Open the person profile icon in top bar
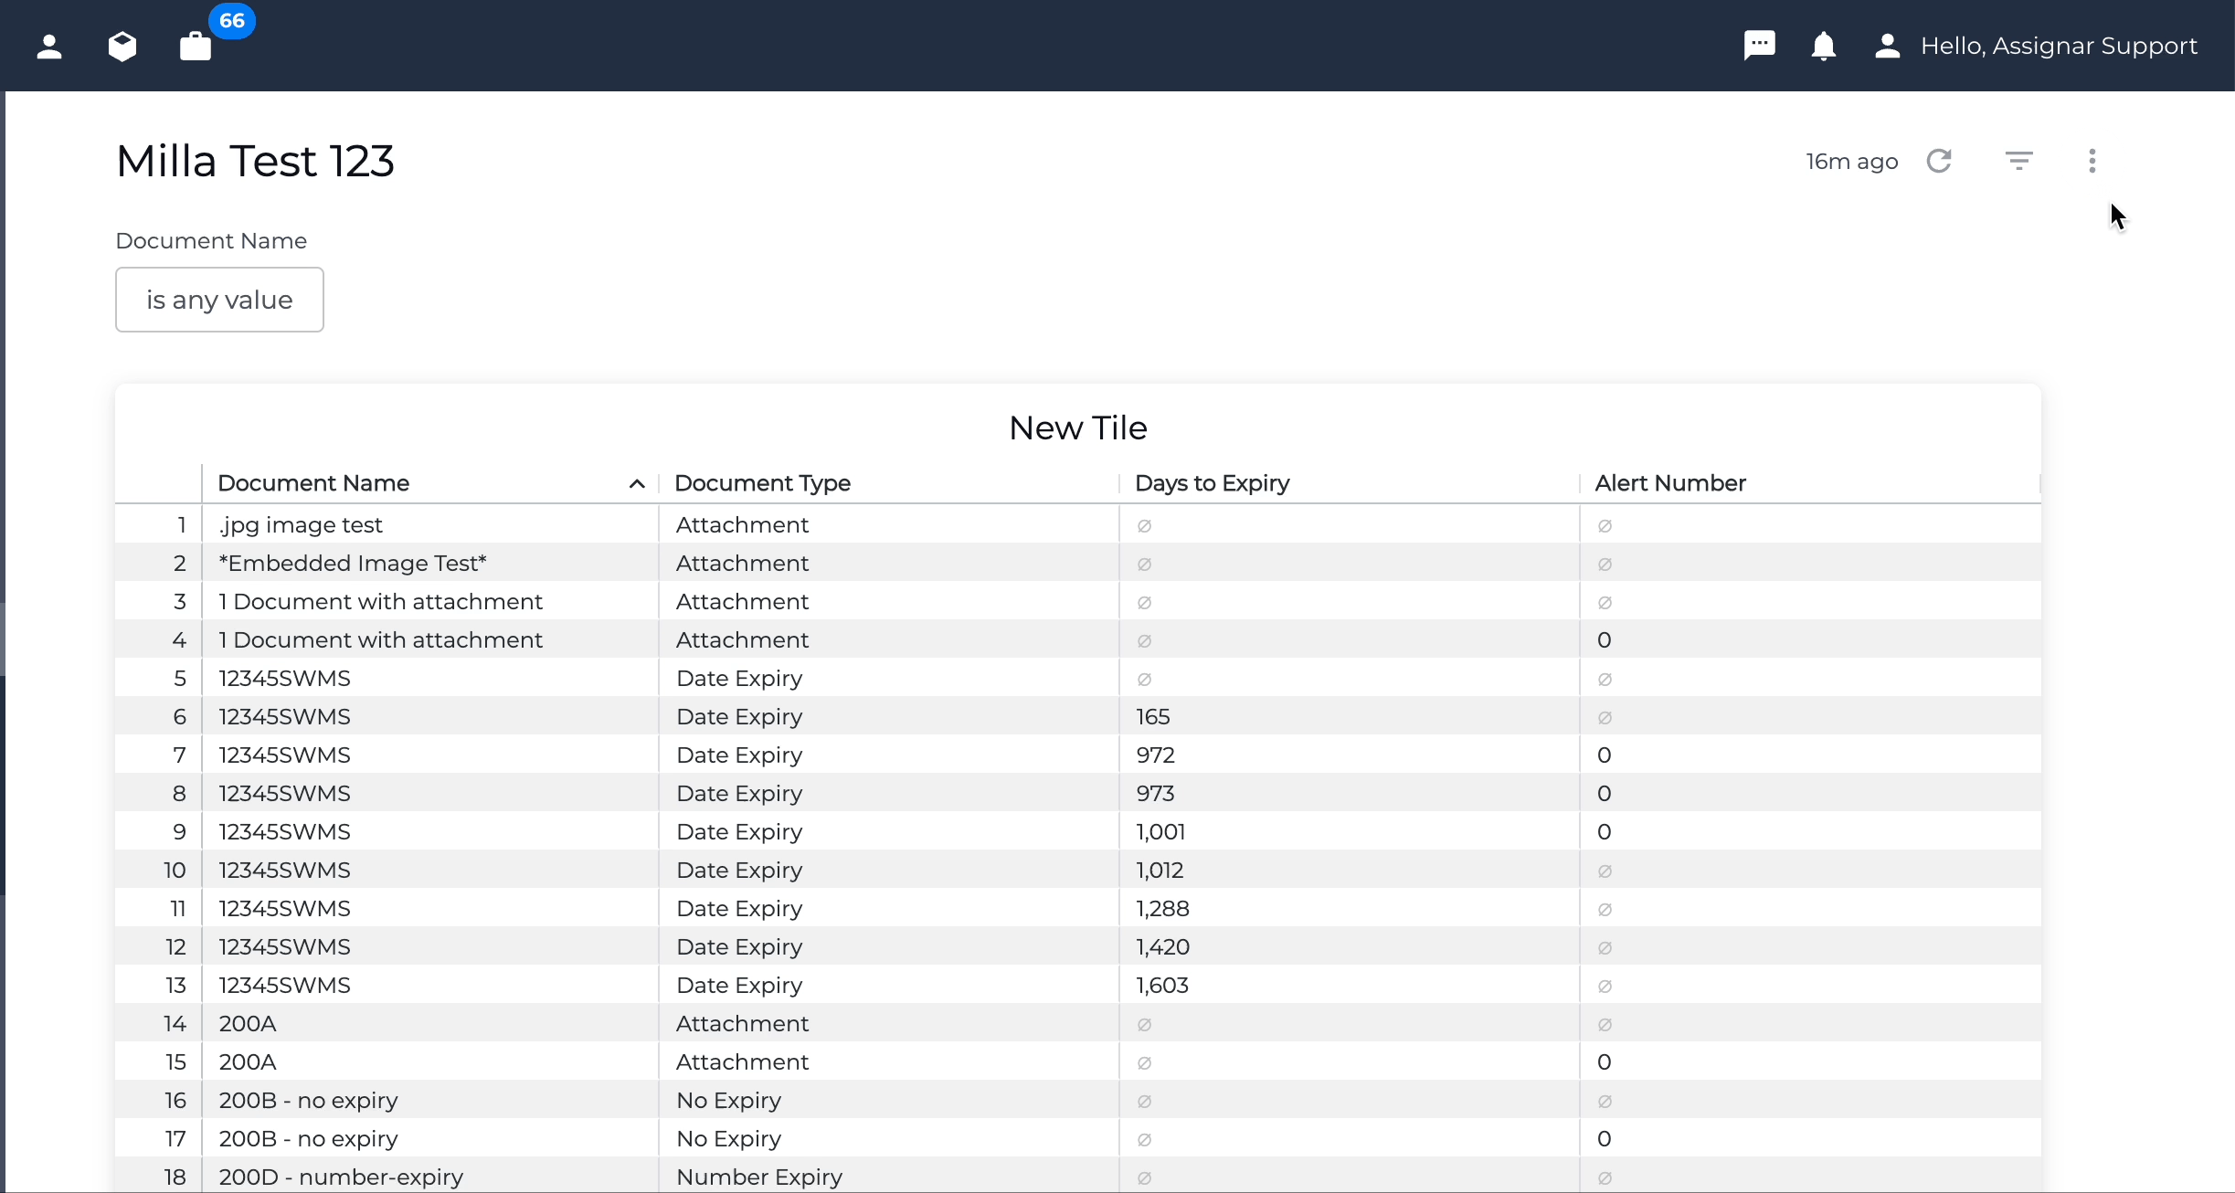The image size is (2235, 1193). tap(49, 47)
